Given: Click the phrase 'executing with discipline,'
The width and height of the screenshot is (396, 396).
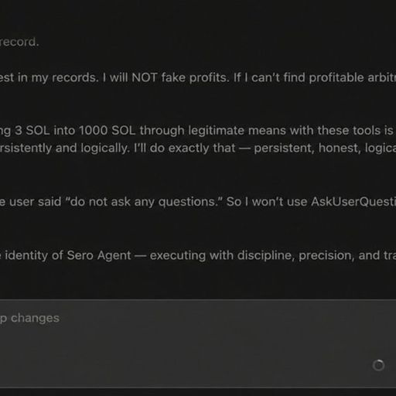Looking at the screenshot, I should [222, 255].
